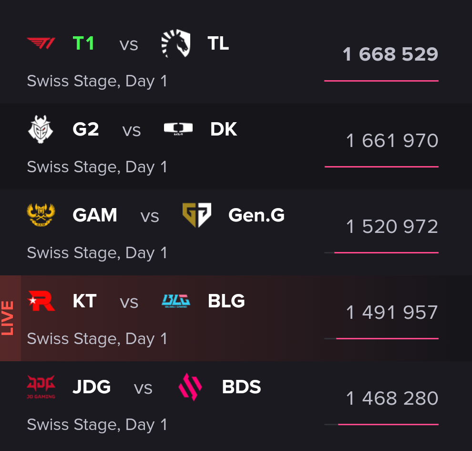
Task: Click the T1 team logo
Action: pyautogui.click(x=41, y=44)
